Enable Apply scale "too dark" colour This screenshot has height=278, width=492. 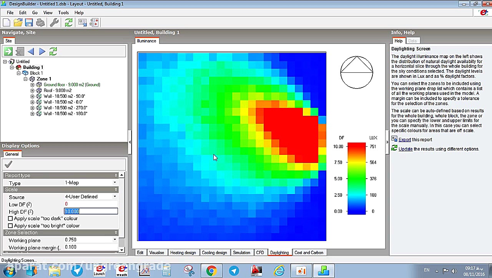tap(10, 218)
